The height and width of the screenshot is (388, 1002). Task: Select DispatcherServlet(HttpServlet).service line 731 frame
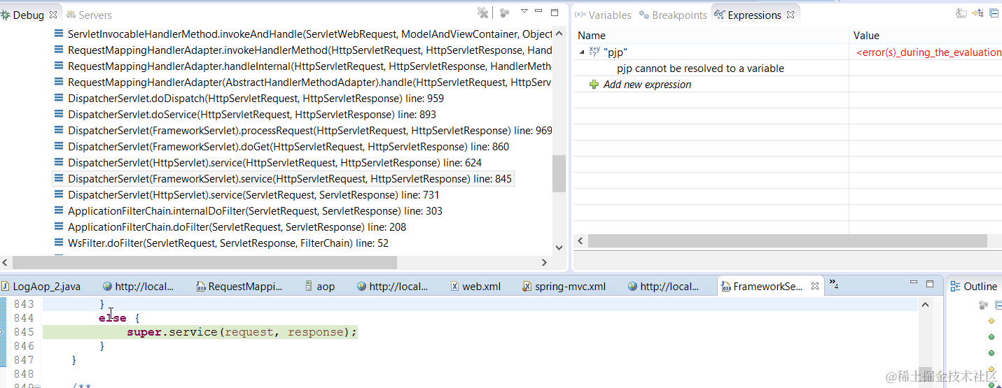[x=246, y=194]
